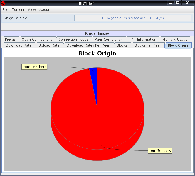Open the Torrent menu
Image resolution: width=195 pixels, height=176 pixels.
click(18, 10)
